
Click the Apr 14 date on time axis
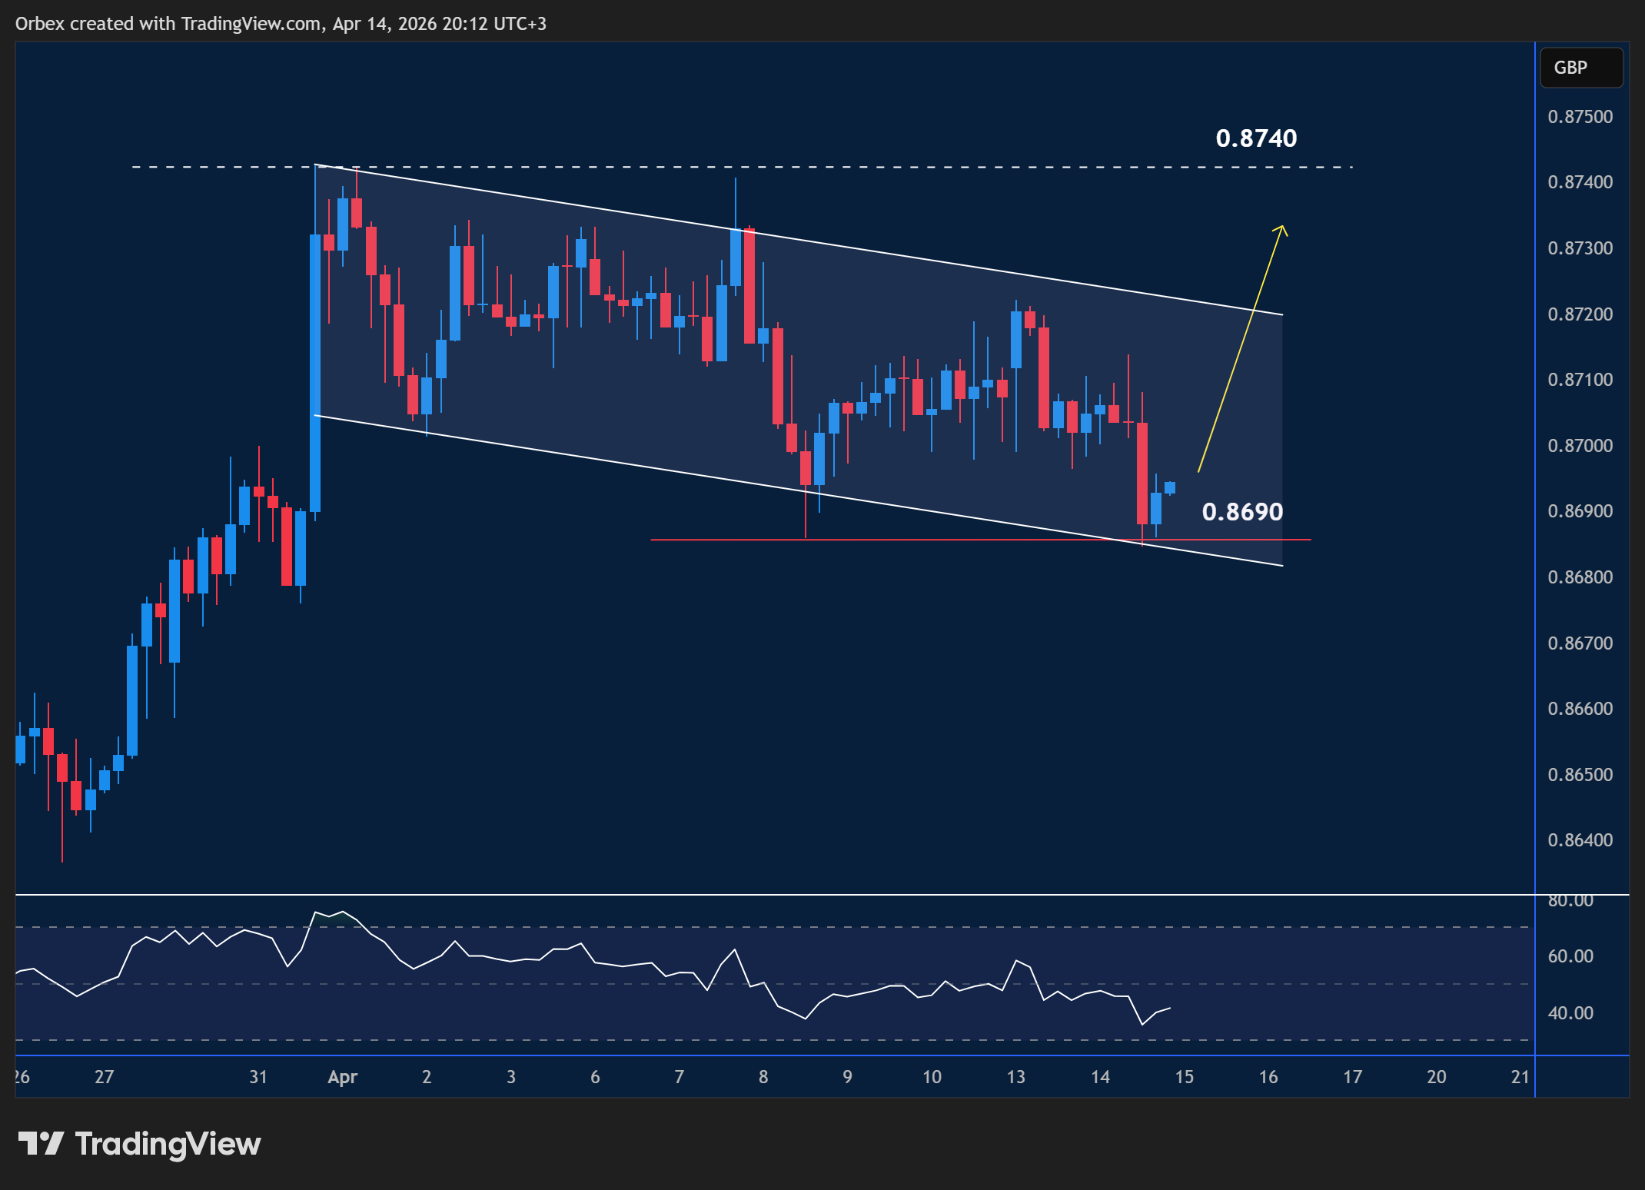point(1101,1078)
